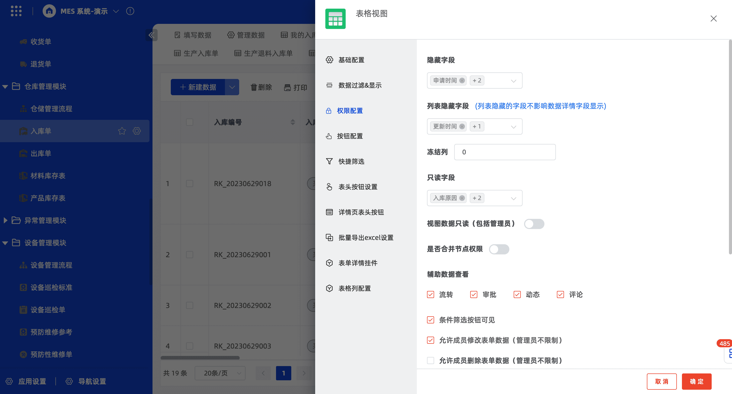Screen dimensions: 732x394
Task: Open 基础配置 settings tab
Action: coord(351,60)
